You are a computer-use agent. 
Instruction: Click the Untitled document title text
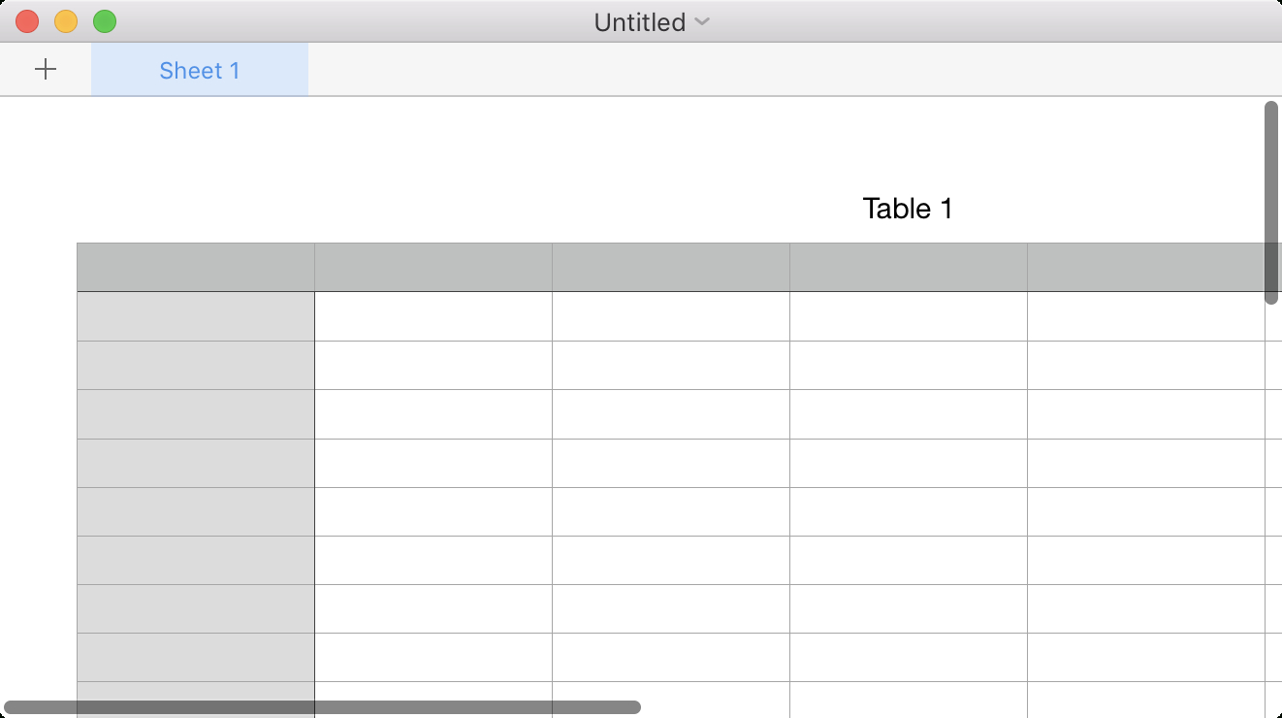coord(639,21)
